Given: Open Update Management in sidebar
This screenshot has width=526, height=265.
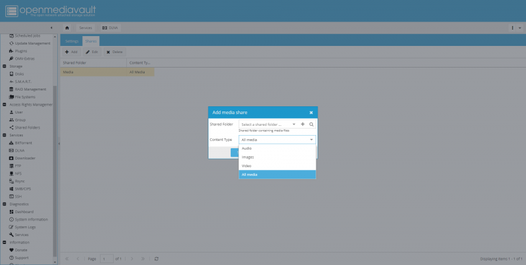Looking at the screenshot, I should (x=30, y=43).
